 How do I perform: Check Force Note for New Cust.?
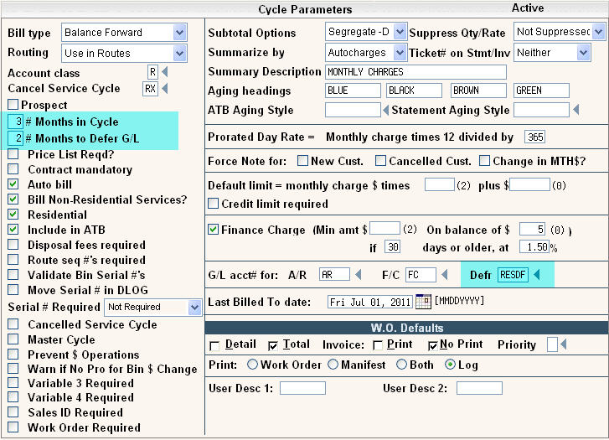click(x=302, y=161)
